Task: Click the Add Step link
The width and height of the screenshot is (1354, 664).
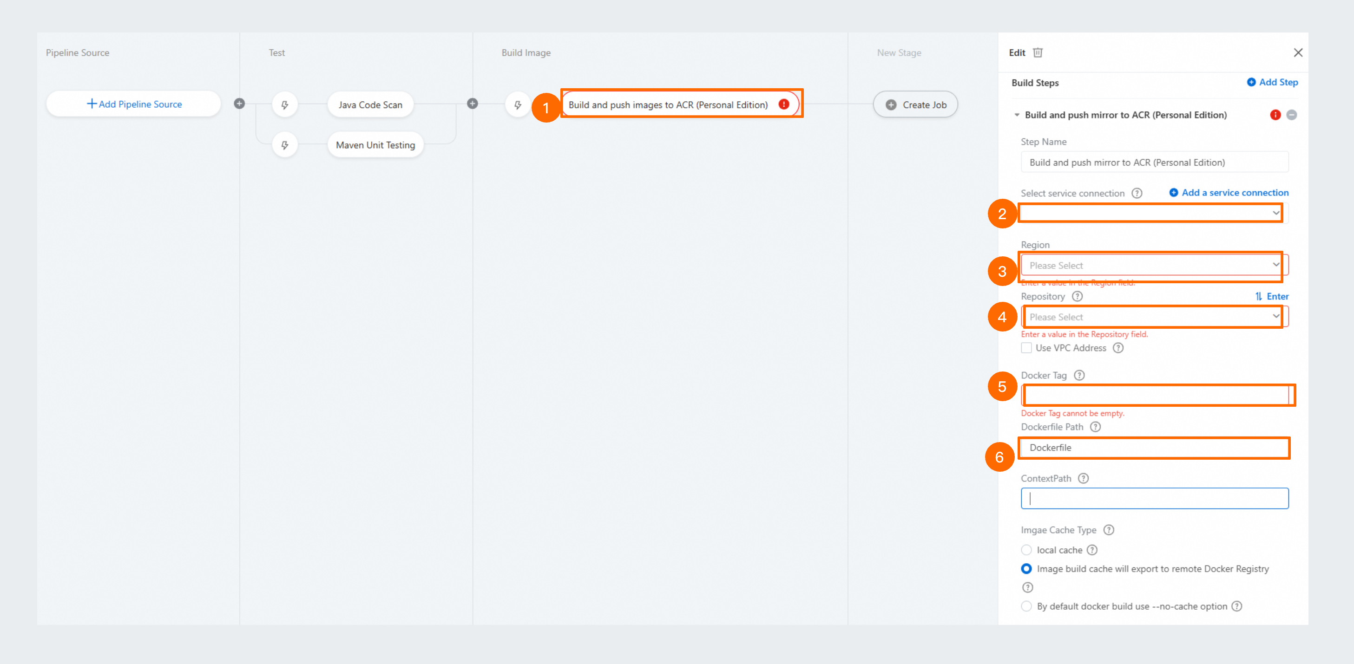Action: click(x=1273, y=82)
